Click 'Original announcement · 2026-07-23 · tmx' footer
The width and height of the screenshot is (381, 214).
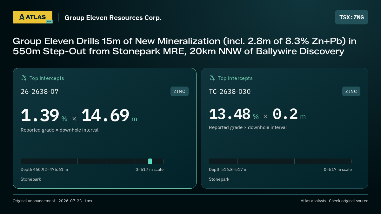coord(52,201)
